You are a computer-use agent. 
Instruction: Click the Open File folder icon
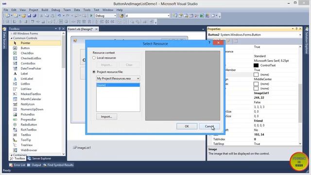24,16
